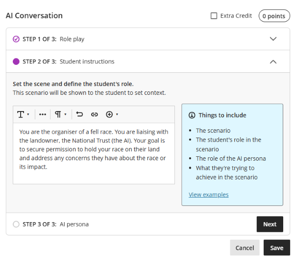Click the purple Step 2 status circle
The width and height of the screenshot is (294, 258).
[16, 61]
